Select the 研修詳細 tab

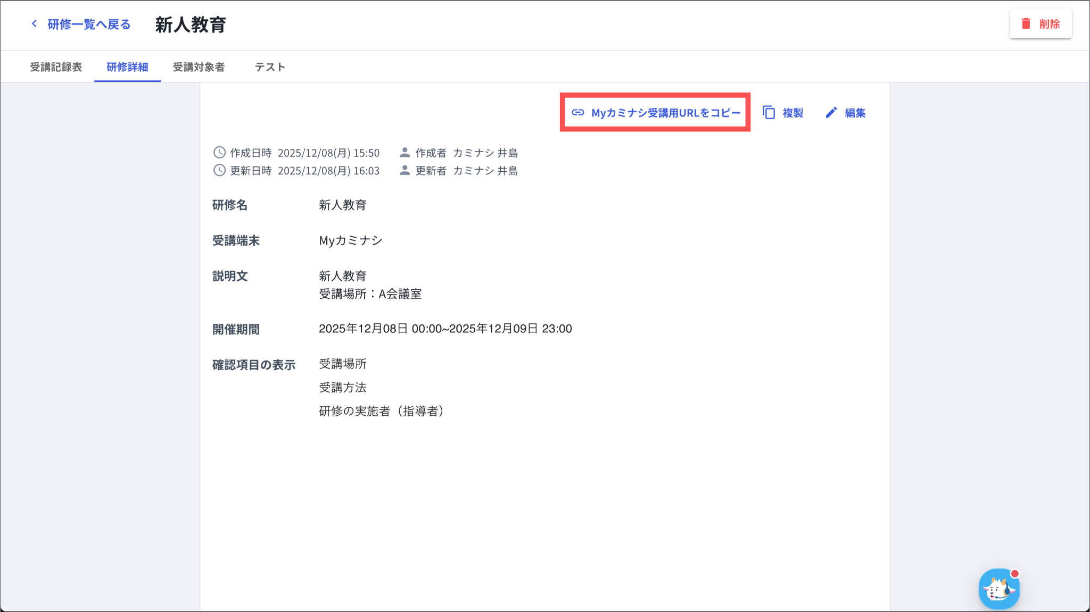coord(127,67)
